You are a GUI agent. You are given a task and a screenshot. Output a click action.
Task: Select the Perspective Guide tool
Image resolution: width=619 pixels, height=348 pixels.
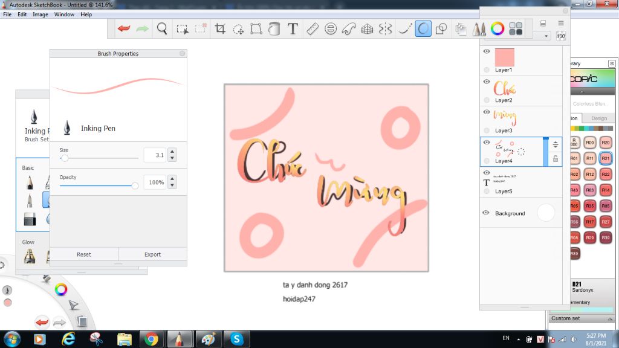coord(367,28)
